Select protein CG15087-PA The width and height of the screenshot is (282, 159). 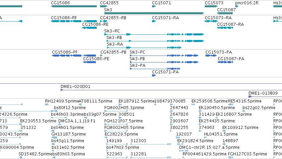(x=231, y=59)
